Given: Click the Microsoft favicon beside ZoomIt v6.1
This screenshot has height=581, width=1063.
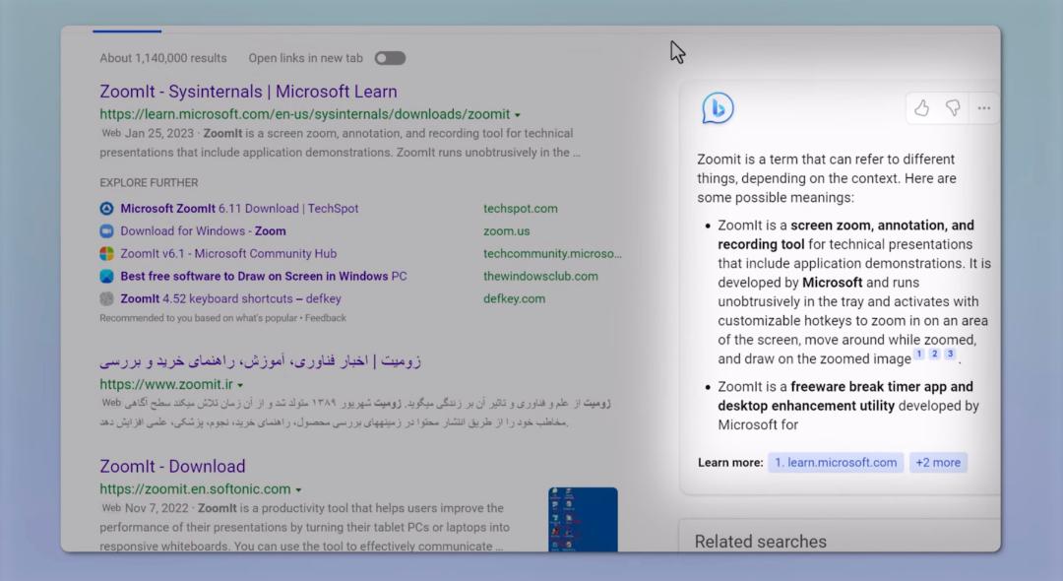Looking at the screenshot, I should pyautogui.click(x=106, y=253).
